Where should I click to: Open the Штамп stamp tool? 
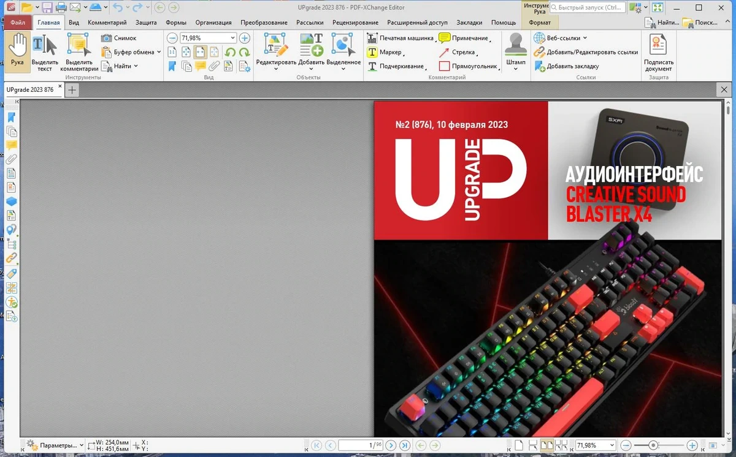click(x=516, y=51)
